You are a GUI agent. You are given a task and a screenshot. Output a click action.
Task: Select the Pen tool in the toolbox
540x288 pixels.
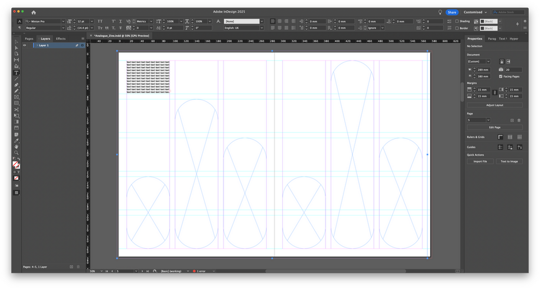click(x=16, y=85)
